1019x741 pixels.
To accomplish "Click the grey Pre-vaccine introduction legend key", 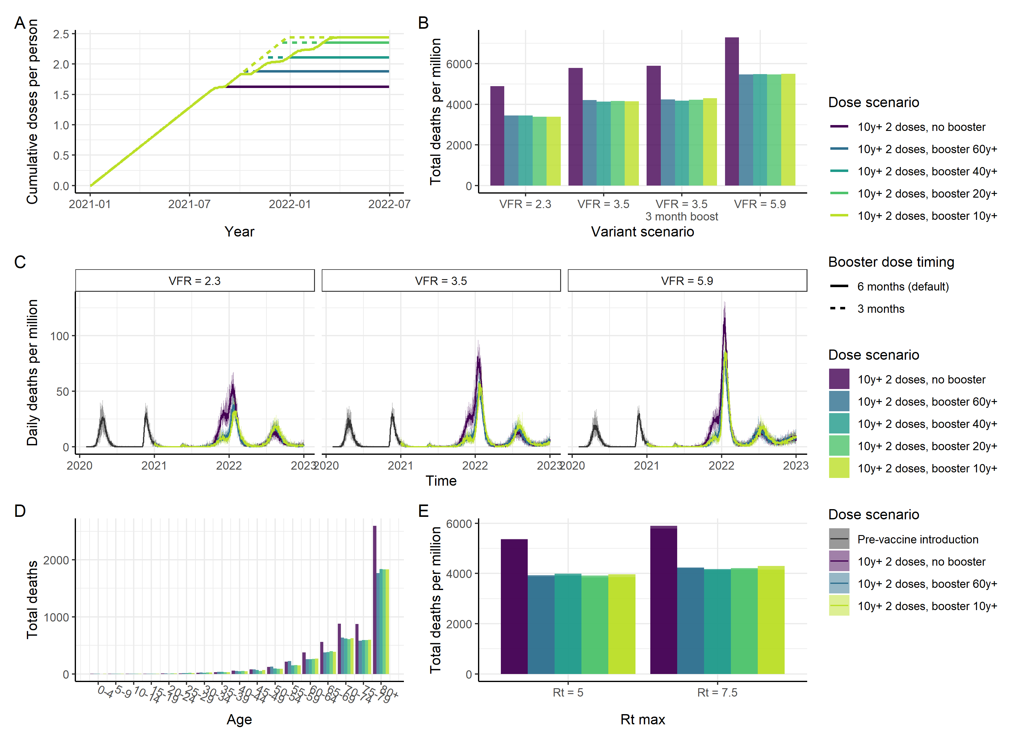I will tap(839, 539).
